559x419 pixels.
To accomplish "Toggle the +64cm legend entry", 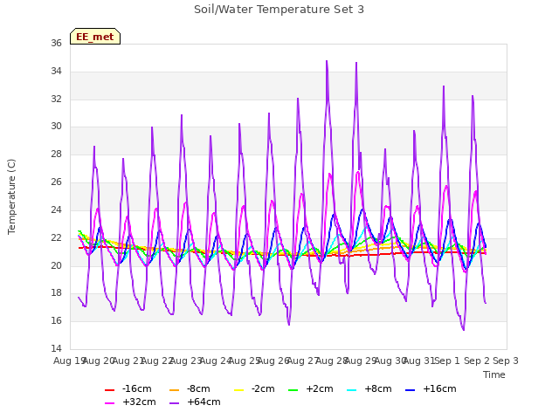I will (195, 402).
